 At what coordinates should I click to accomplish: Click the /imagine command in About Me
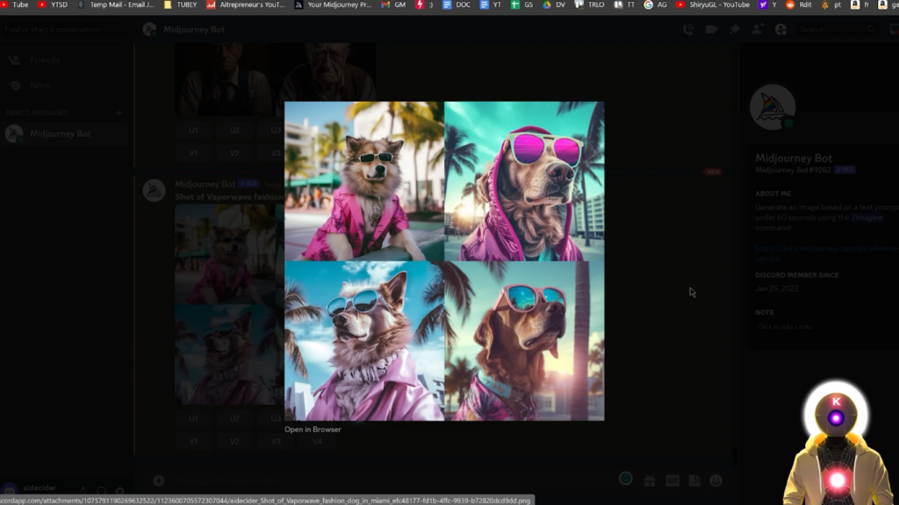point(867,217)
